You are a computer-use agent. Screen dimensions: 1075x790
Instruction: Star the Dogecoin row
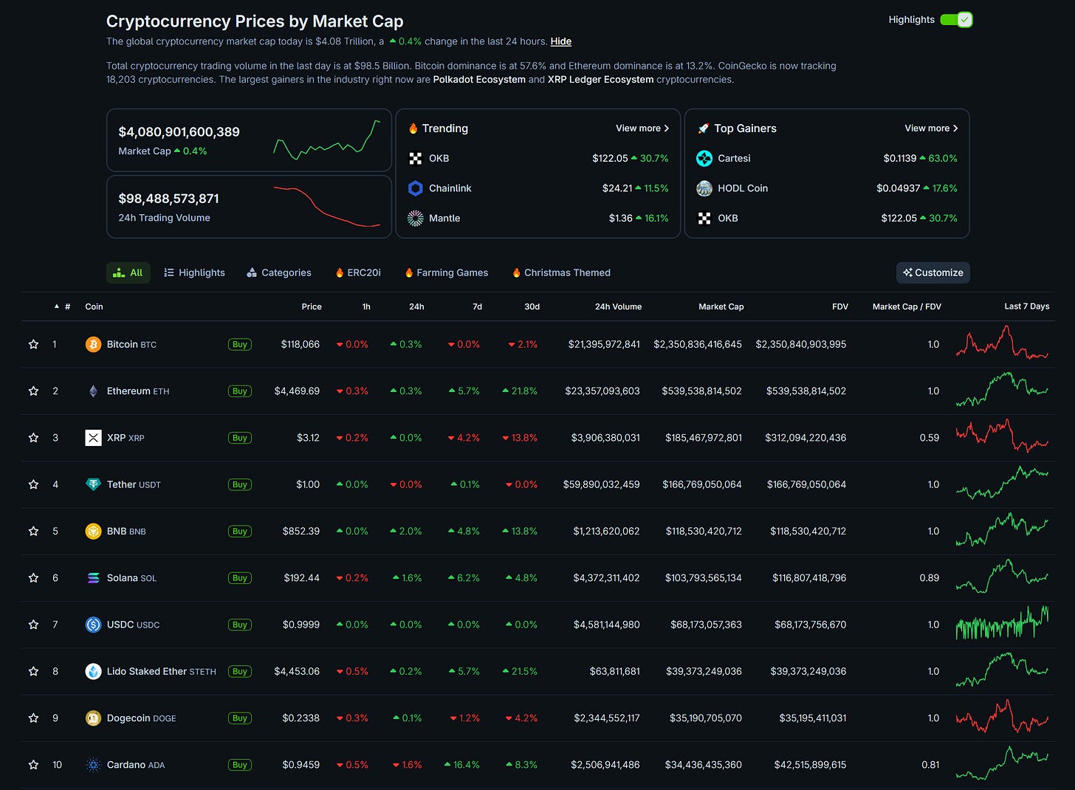click(33, 718)
